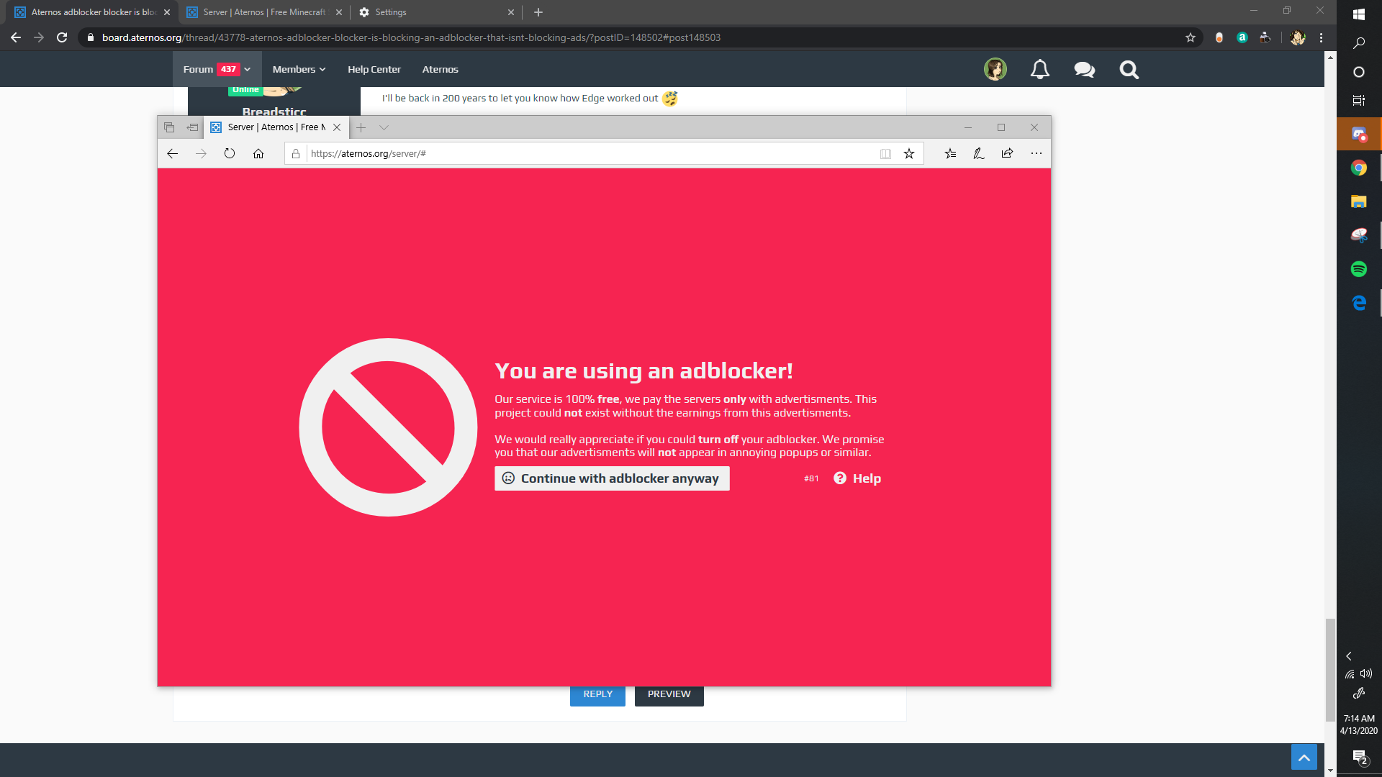
Task: Open Windows taskbar search
Action: (1359, 43)
